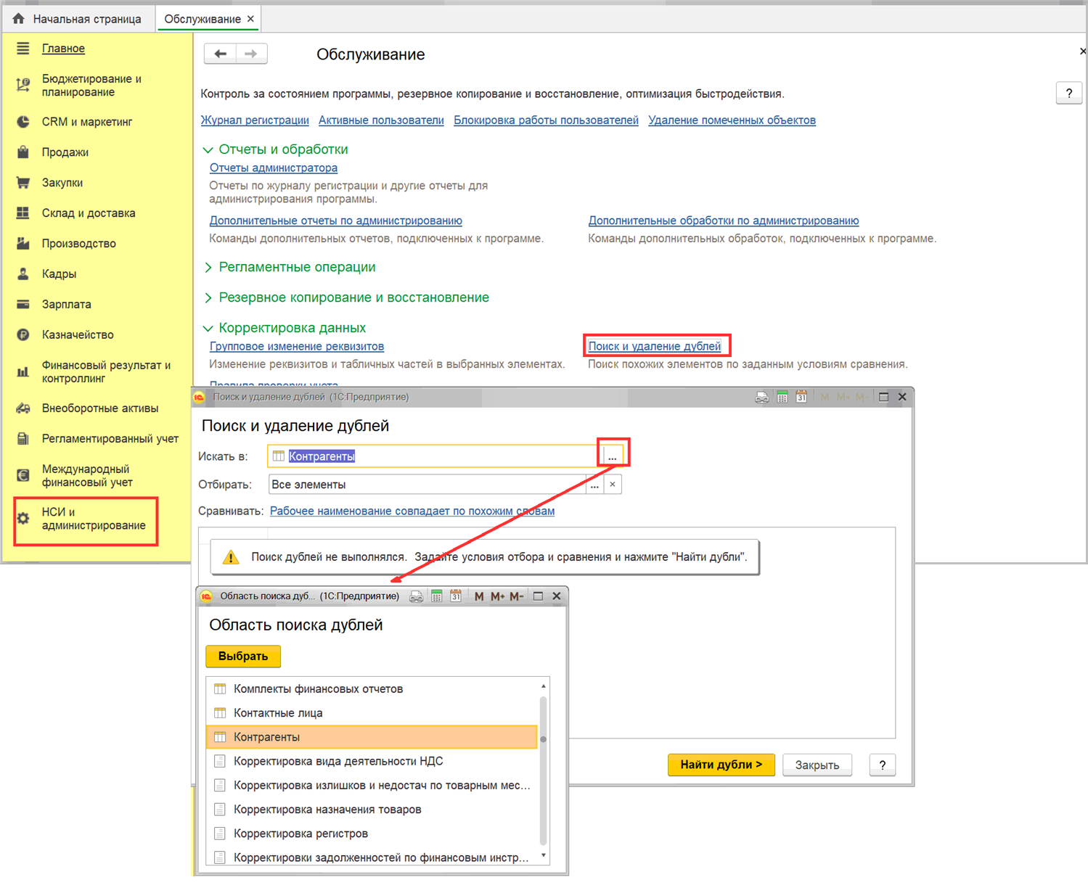Select Комплекты финансовых отчетов in list
Image resolution: width=1088 pixels, height=893 pixels.
(x=372, y=689)
